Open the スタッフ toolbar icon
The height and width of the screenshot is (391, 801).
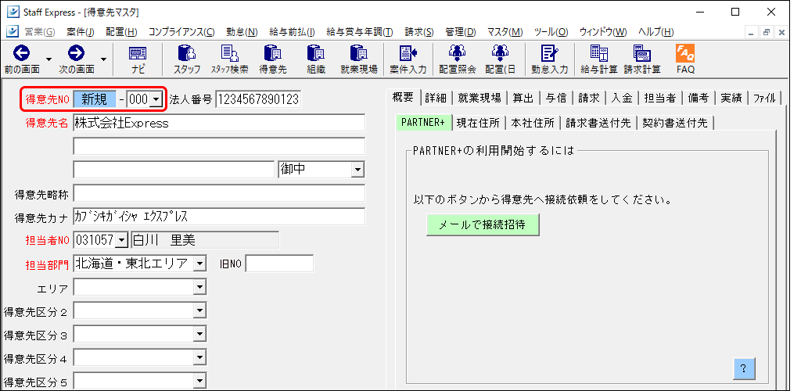pos(186,53)
